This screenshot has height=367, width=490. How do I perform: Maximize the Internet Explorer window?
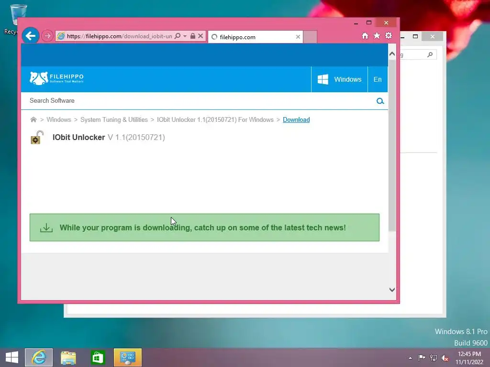click(369, 23)
